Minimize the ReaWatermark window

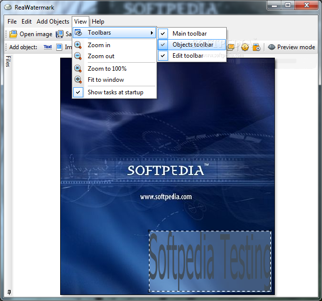click(x=274, y=6)
